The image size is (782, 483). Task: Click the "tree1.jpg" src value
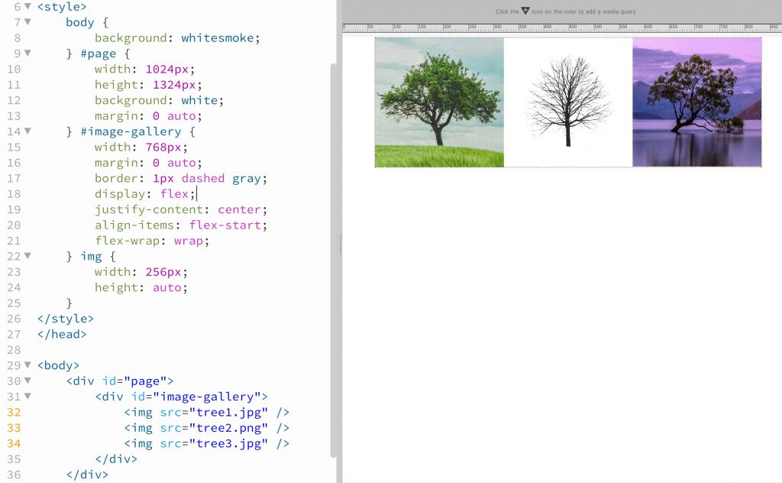point(228,412)
